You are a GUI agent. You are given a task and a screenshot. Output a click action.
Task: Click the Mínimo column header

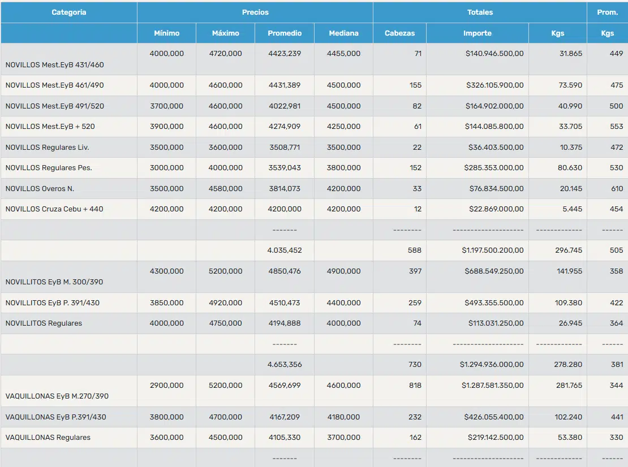point(166,33)
